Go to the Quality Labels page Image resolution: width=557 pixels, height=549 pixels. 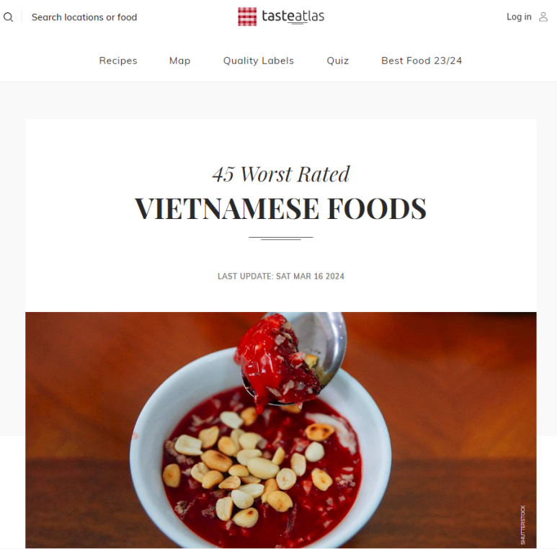(x=258, y=61)
